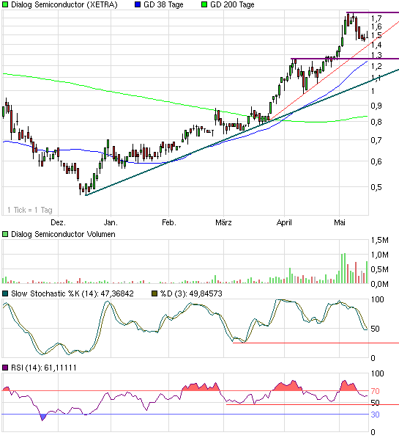
Task: Click the '1 Tick = 1 Tag' note
Action: pyautogui.click(x=30, y=210)
